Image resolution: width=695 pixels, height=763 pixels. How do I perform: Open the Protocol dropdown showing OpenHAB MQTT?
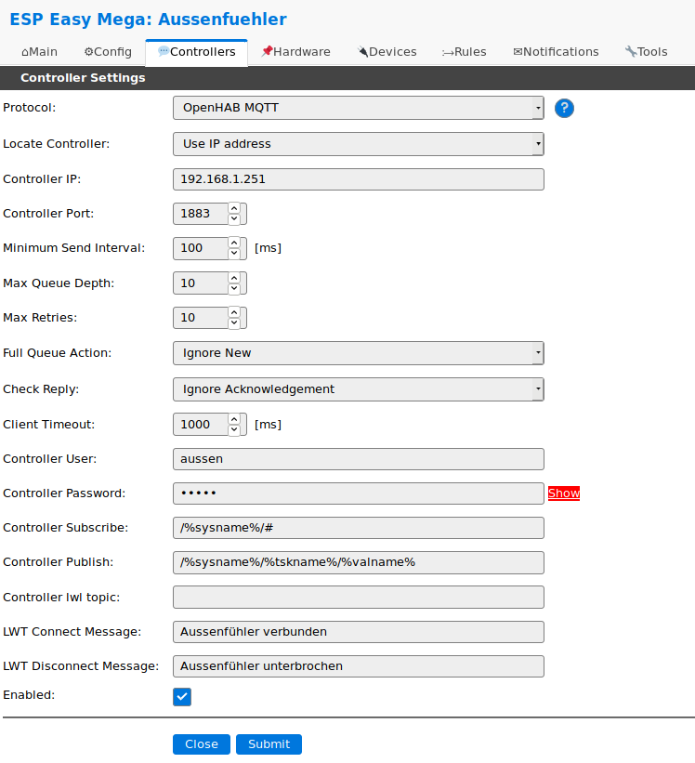tap(359, 108)
